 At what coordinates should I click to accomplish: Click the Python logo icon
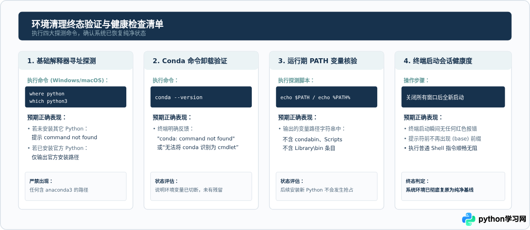(469, 219)
